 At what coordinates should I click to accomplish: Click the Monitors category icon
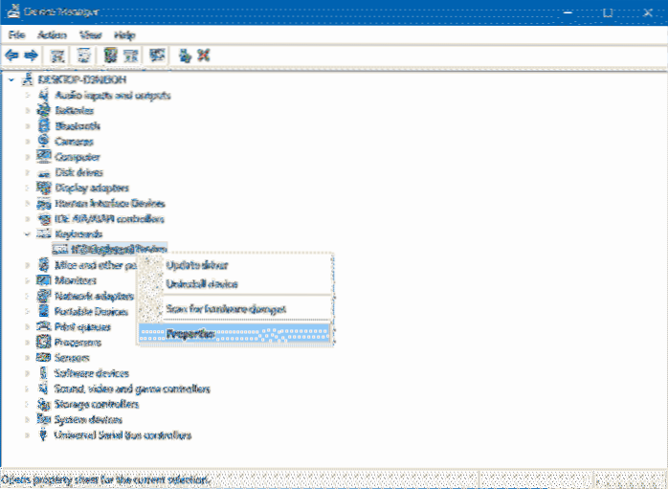(x=43, y=280)
